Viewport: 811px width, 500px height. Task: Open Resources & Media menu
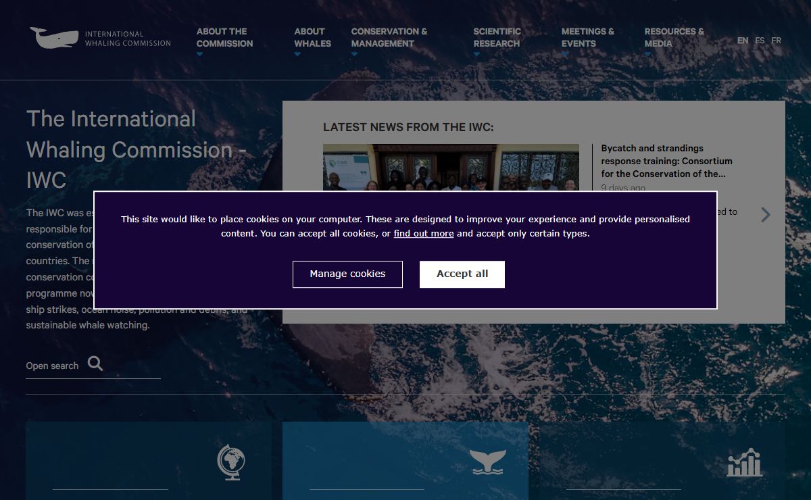pyautogui.click(x=674, y=37)
